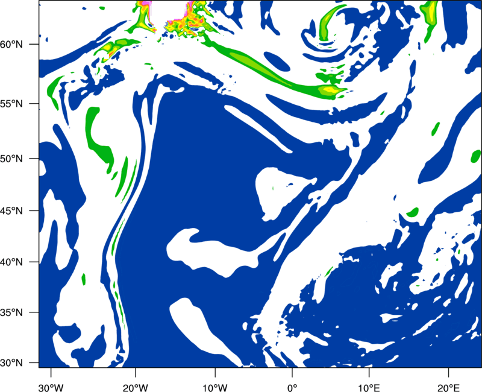Click the 45°N latitude label
This screenshot has height=392, width=482.
pos(11,210)
